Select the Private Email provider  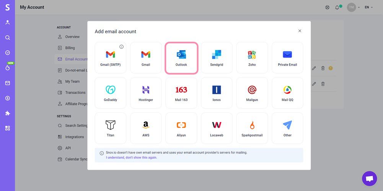[x=287, y=58]
